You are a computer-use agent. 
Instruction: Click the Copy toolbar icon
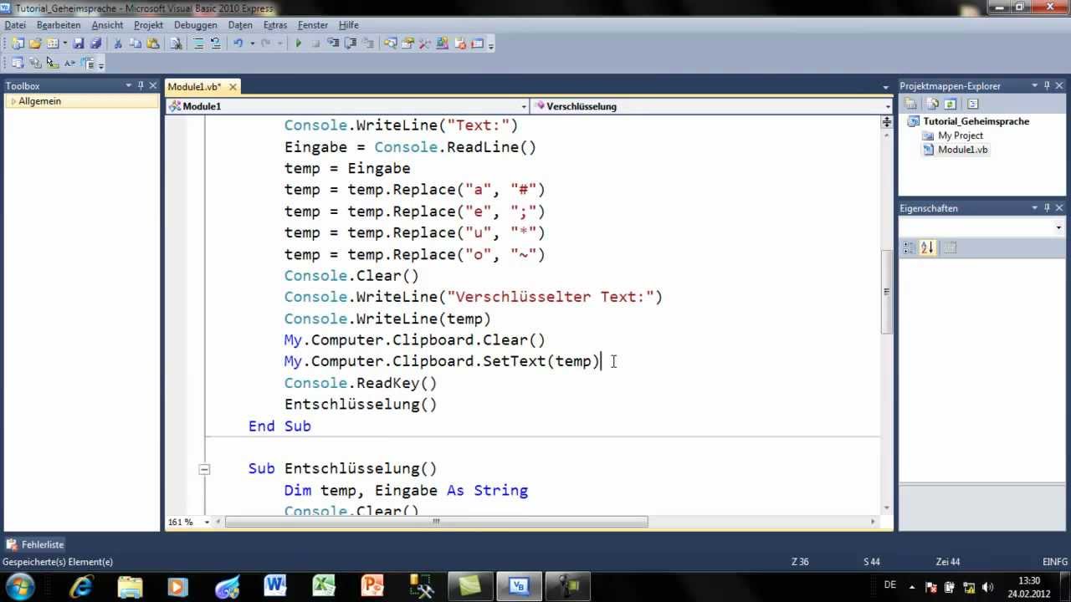point(136,43)
